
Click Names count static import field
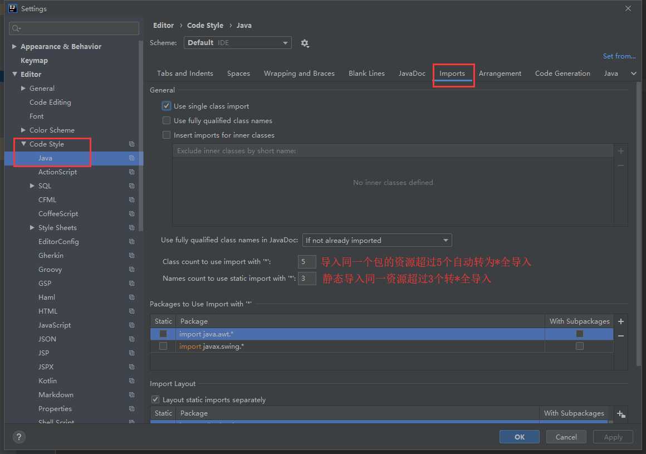coord(307,279)
